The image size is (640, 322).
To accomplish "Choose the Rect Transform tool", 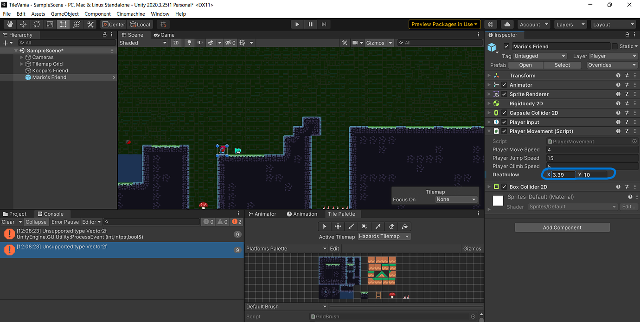I will pyautogui.click(x=63, y=24).
